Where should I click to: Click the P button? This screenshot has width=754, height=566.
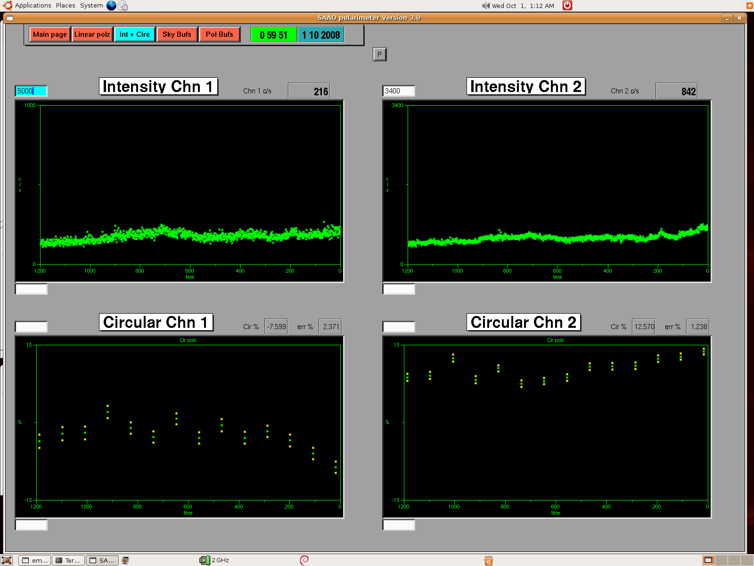pos(379,54)
